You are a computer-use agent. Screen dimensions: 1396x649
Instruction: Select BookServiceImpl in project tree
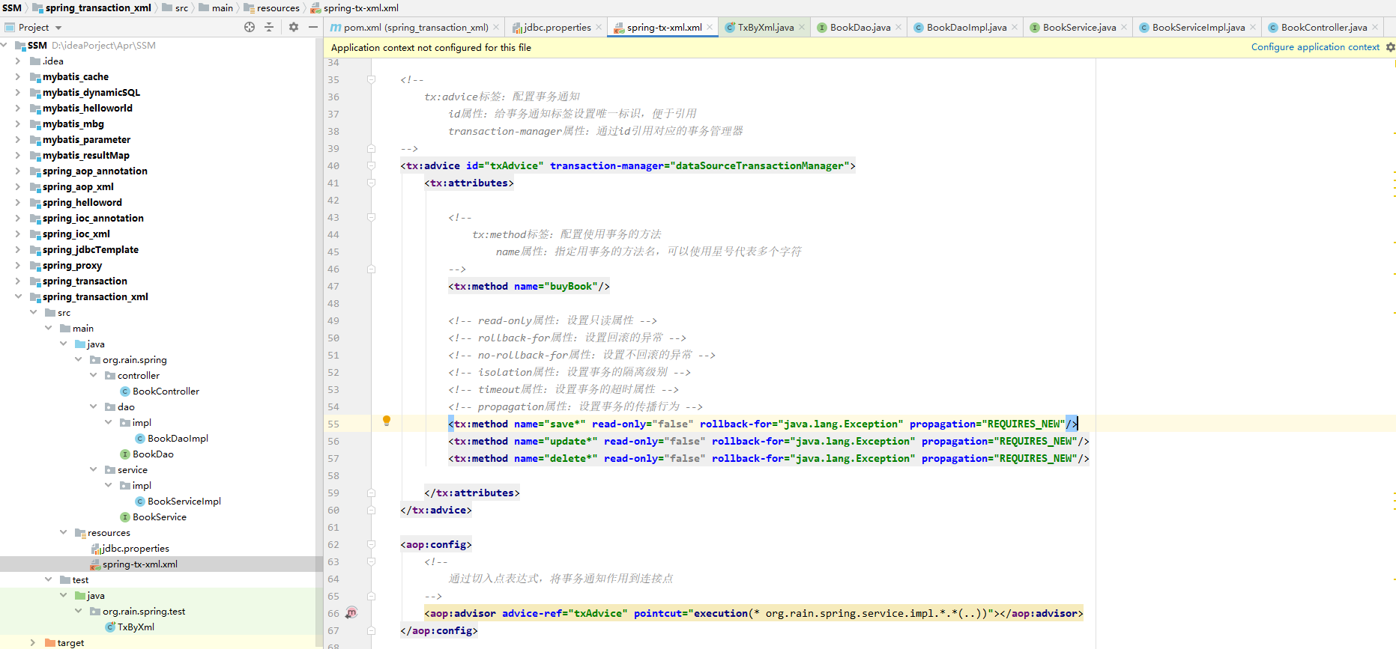click(184, 501)
